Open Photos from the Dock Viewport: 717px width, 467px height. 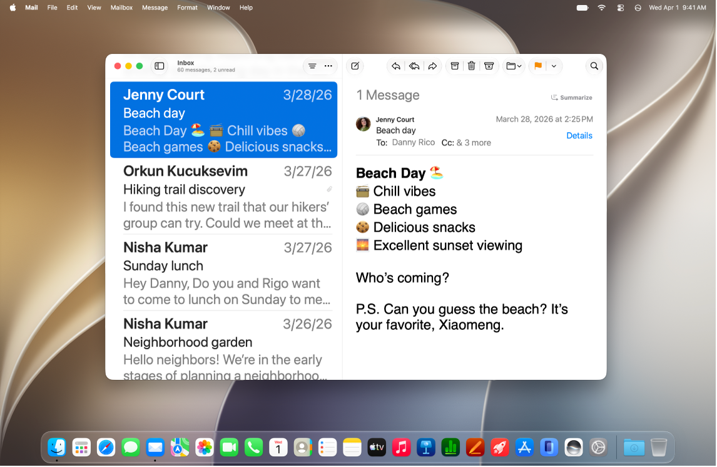tap(205, 448)
